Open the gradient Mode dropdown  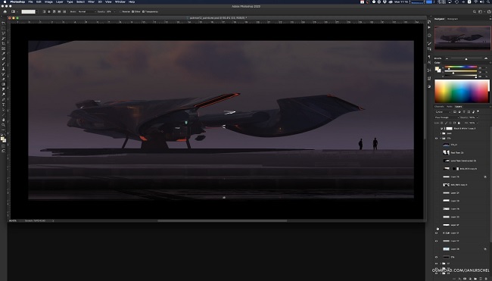pos(87,11)
